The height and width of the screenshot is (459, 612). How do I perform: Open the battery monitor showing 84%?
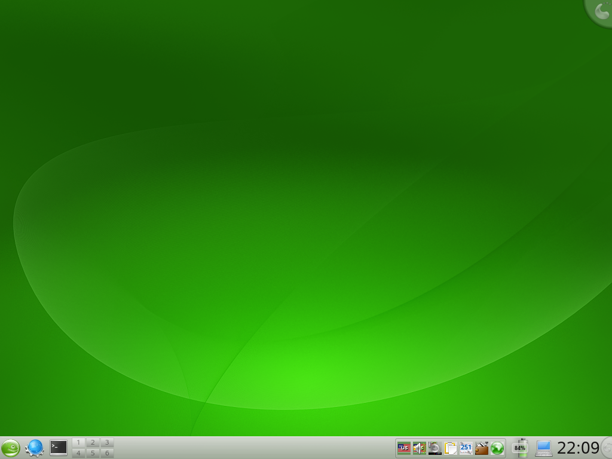coord(521,448)
